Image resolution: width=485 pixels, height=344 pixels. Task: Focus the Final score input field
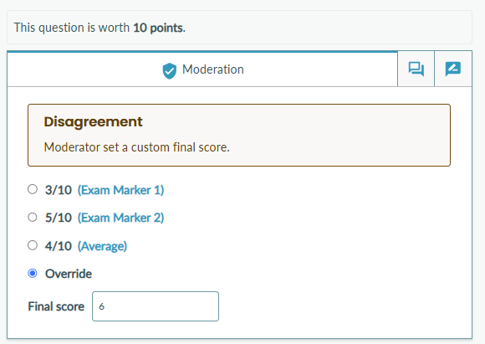pyautogui.click(x=156, y=306)
